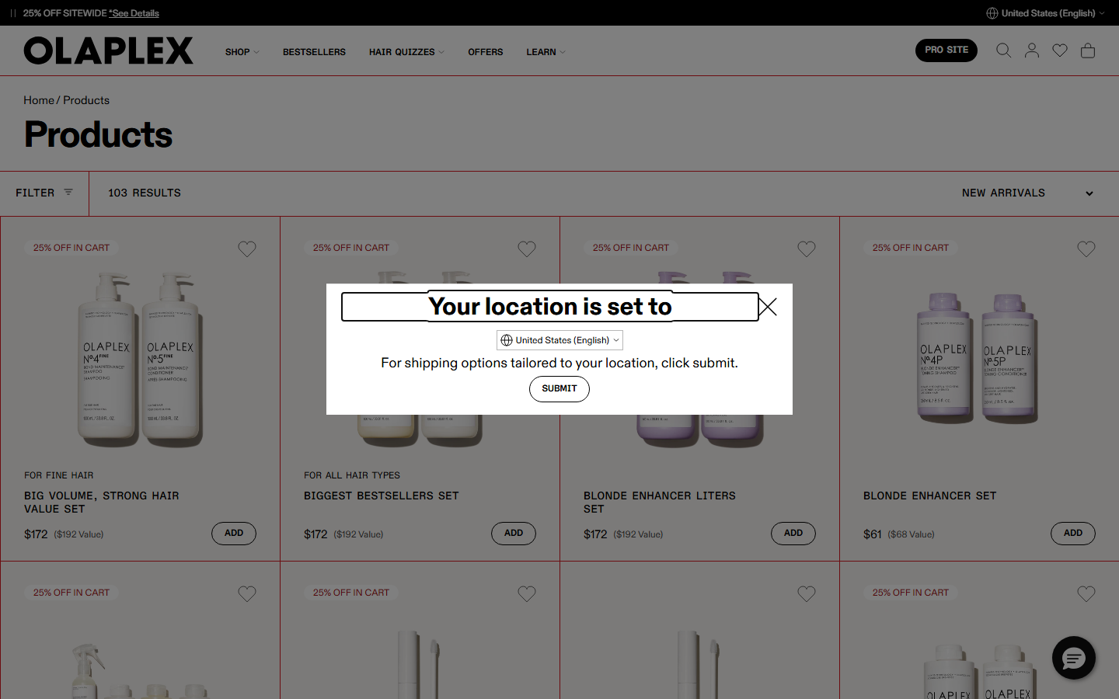Click the globe region selector in the top bar
1119x699 pixels.
(1045, 13)
